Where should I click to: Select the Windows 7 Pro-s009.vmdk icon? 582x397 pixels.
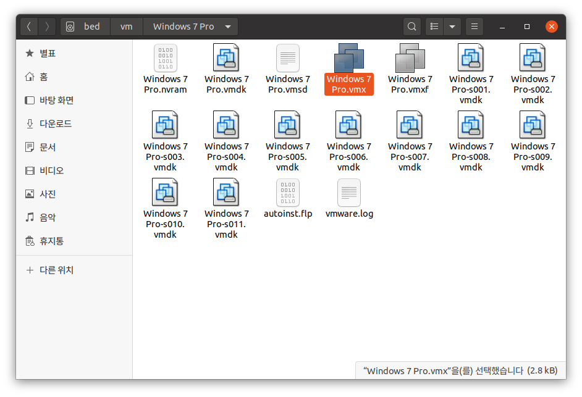coord(533,125)
